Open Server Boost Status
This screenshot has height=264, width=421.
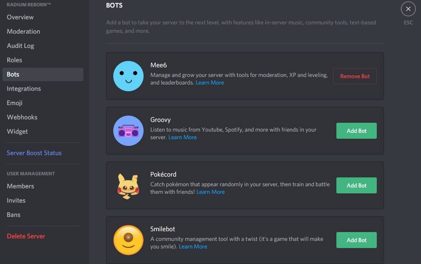[34, 153]
